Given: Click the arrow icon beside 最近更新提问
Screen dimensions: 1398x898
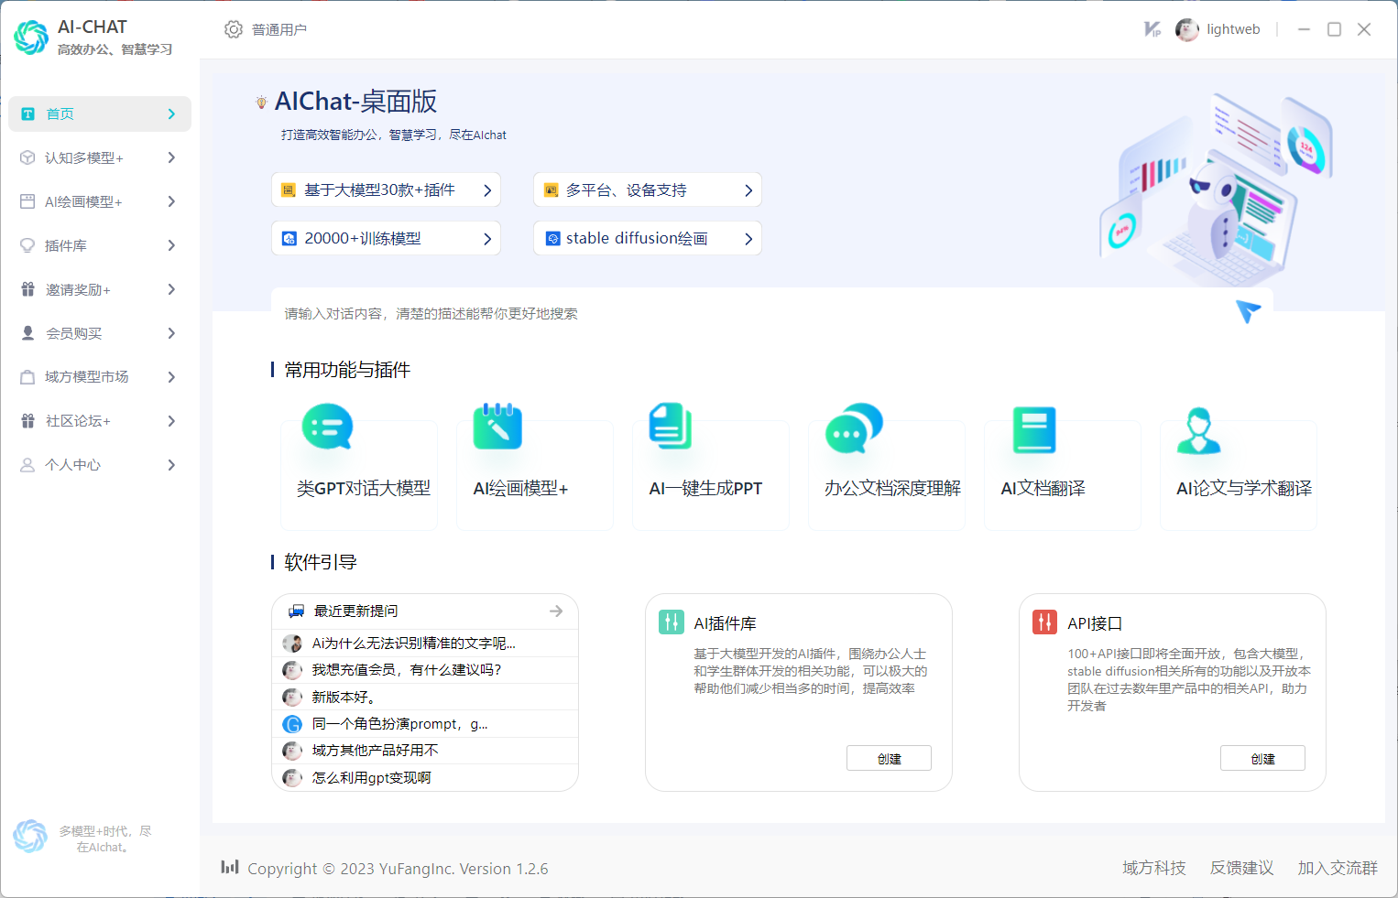Looking at the screenshot, I should click(x=556, y=611).
